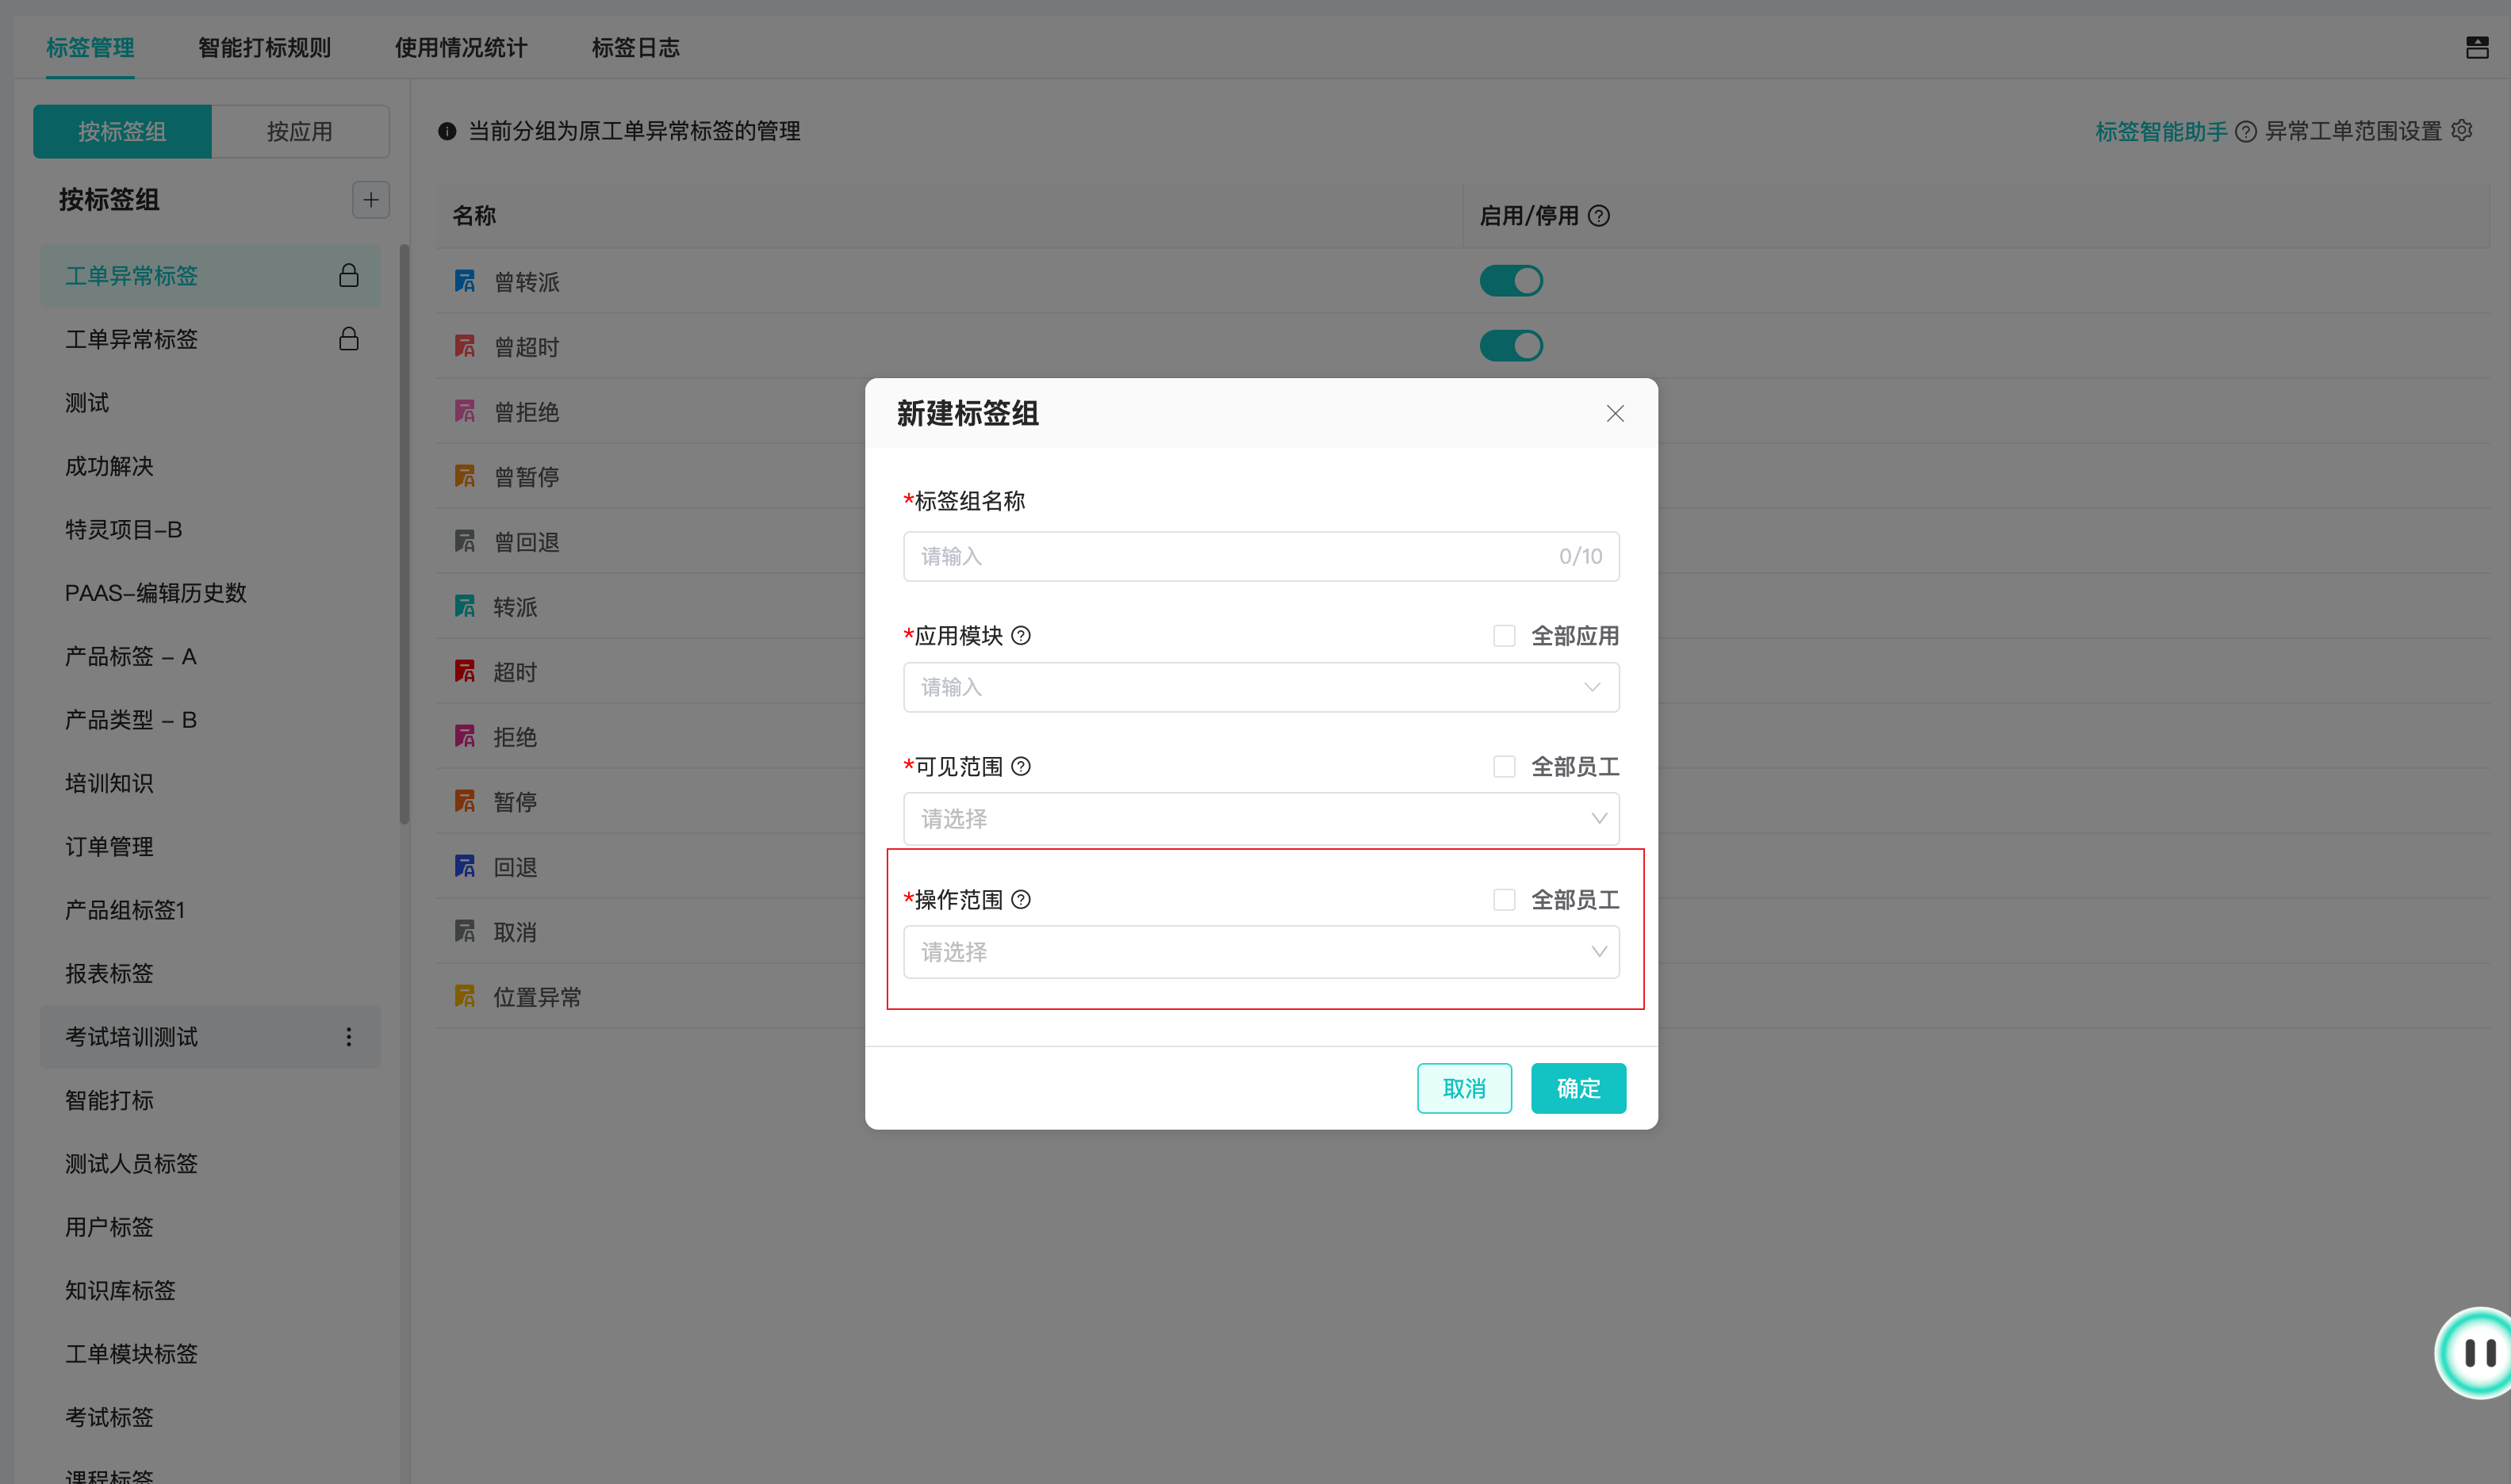Image resolution: width=2511 pixels, height=1484 pixels.
Task: Switch to 标签日志 tab
Action: pos(635,48)
